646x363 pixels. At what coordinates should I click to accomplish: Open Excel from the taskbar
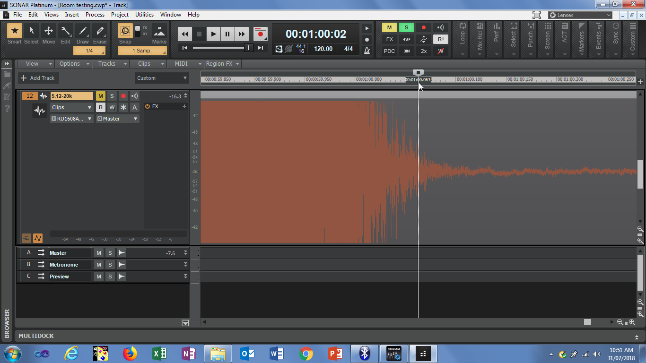point(159,353)
